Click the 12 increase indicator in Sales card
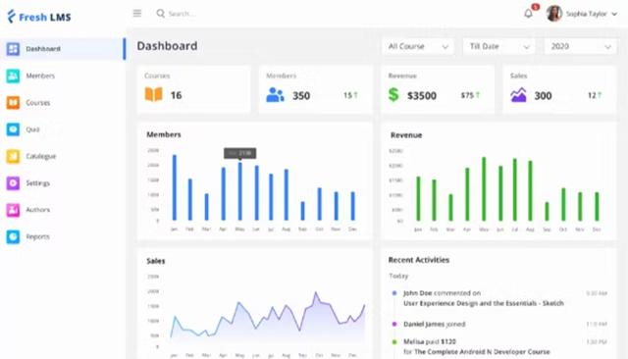The height and width of the screenshot is (359, 628). click(595, 95)
